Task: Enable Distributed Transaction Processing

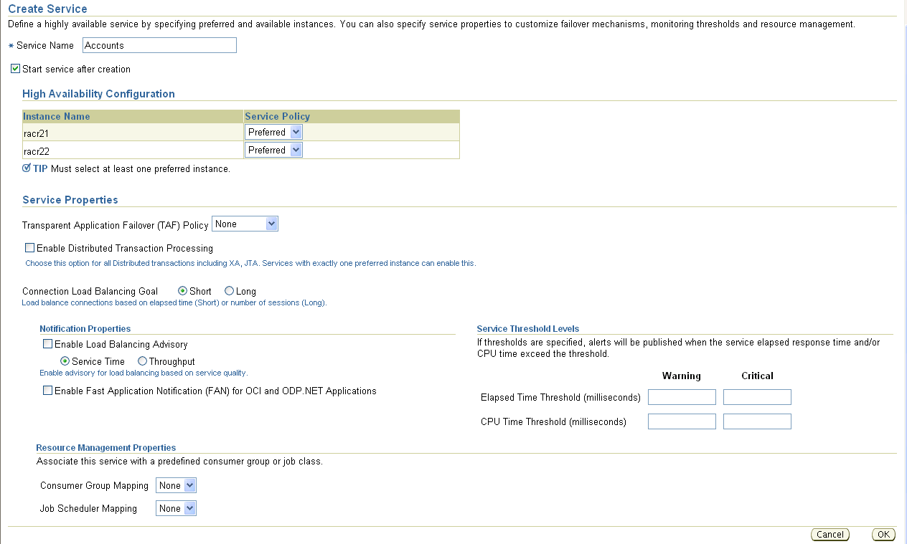Action: coord(29,247)
